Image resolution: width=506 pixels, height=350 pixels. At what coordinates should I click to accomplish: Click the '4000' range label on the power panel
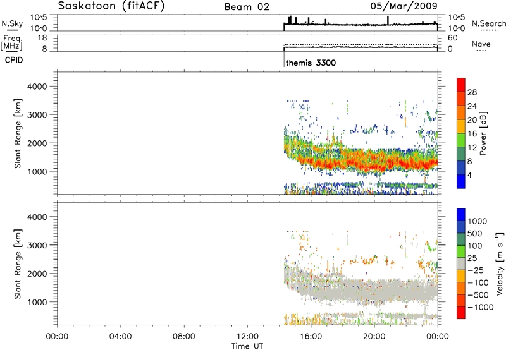[37, 87]
